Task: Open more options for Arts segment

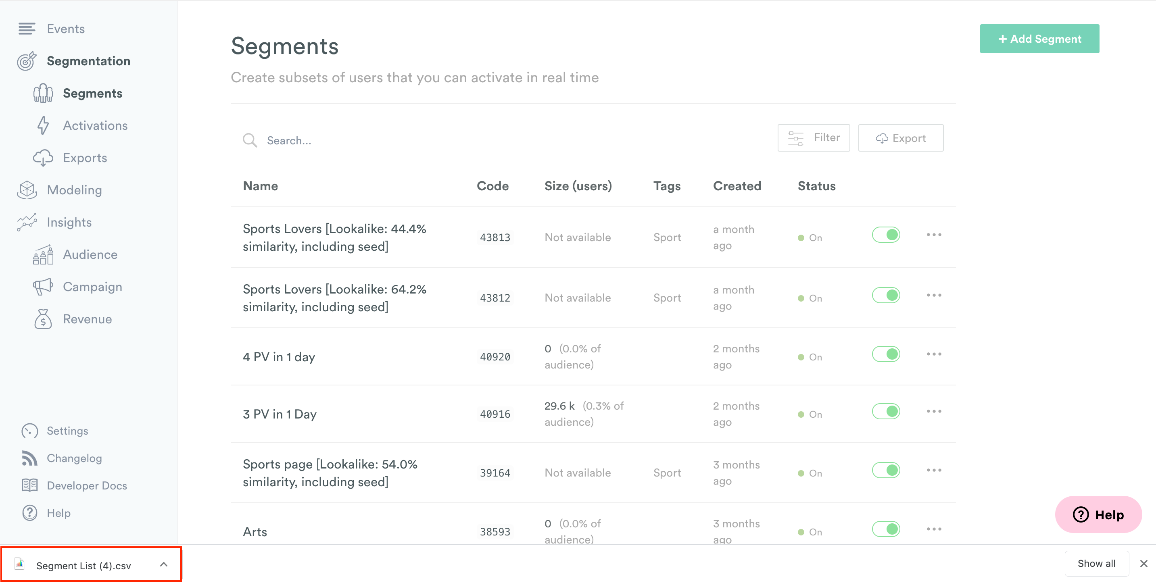Action: 934,529
